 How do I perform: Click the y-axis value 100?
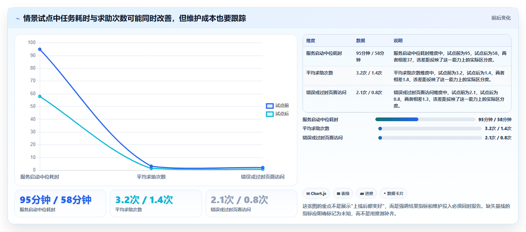(32, 43)
